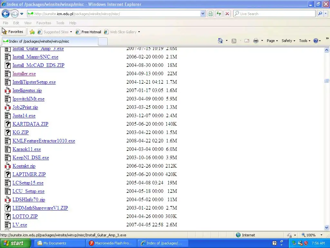
Task: Click the Add to Favorites Bar star icon
Action: pyautogui.click(x=32, y=32)
